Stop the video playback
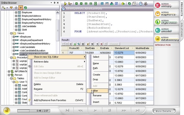184x115 pixels. (110, 110)
